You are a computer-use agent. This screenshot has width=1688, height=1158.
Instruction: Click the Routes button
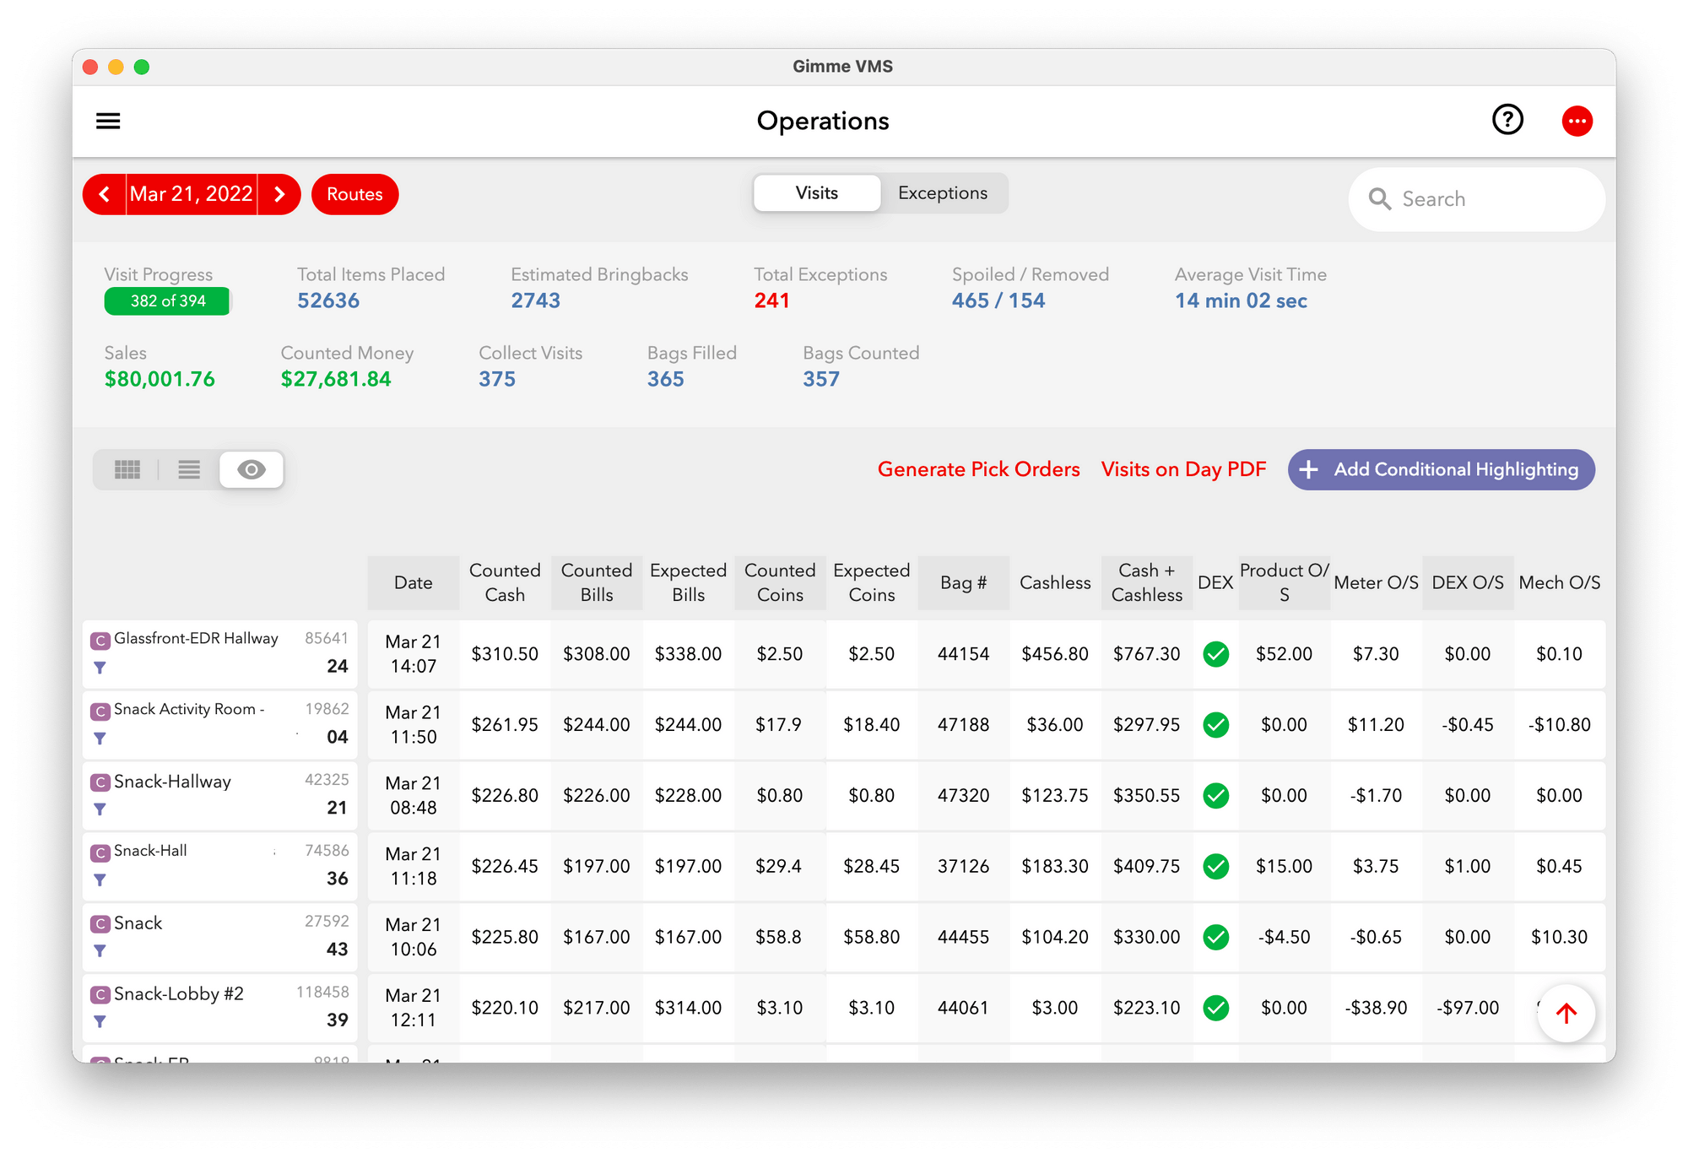(x=354, y=194)
